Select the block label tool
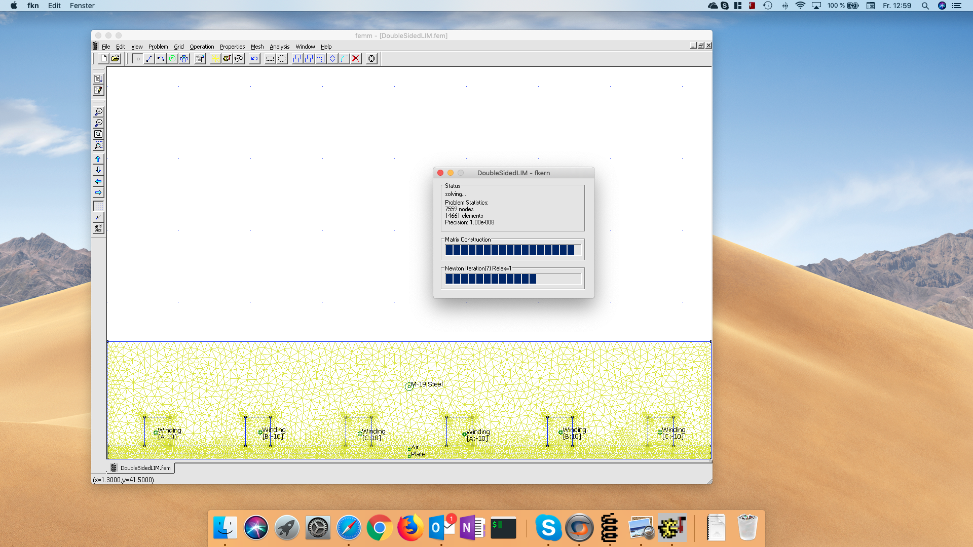The width and height of the screenshot is (973, 547). [x=172, y=59]
